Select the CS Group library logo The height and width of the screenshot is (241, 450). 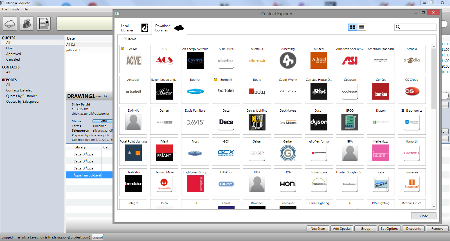pyautogui.click(x=412, y=91)
